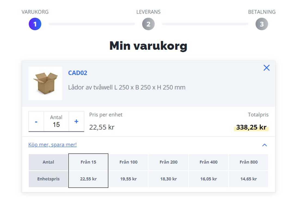This screenshot has width=294, height=206.
Task: Go to step 1 Varukorg circle
Action: [x=35, y=24]
